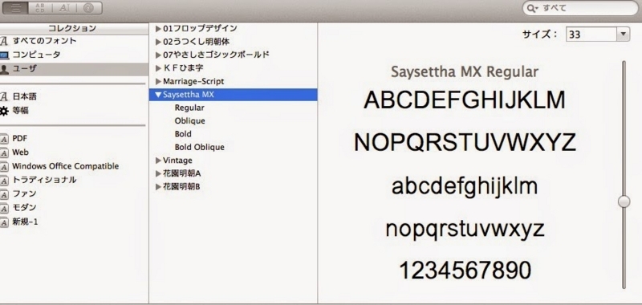642x305 pixels.
Task: Select the sample preview view button
Action: click(x=15, y=8)
